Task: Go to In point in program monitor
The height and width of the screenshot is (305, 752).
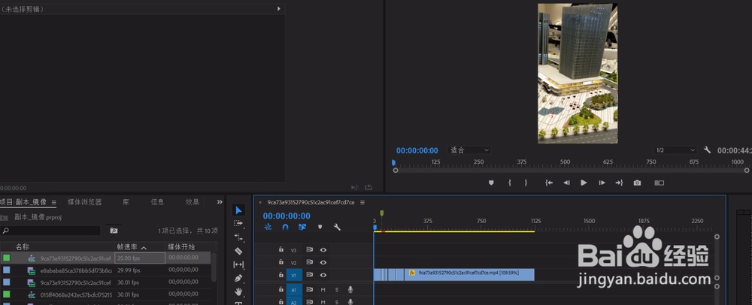Action: pos(549,183)
